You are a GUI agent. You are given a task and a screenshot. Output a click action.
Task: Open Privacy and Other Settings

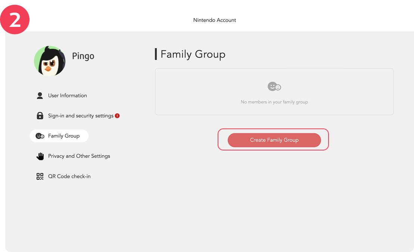[x=79, y=156]
